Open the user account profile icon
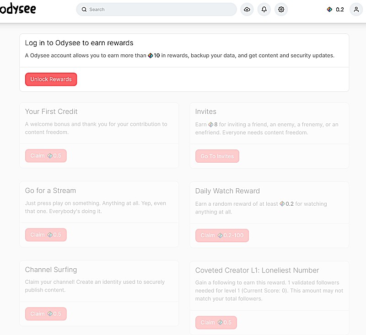This screenshot has height=335, width=366. coord(356,9)
